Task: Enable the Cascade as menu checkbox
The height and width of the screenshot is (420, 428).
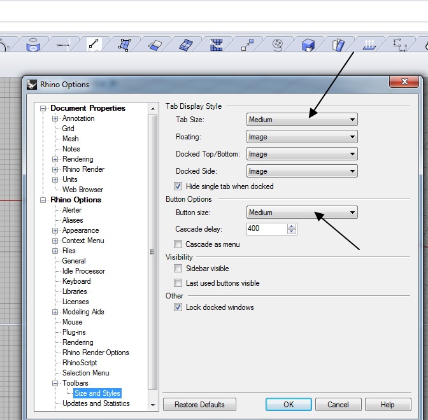Action: tap(178, 244)
